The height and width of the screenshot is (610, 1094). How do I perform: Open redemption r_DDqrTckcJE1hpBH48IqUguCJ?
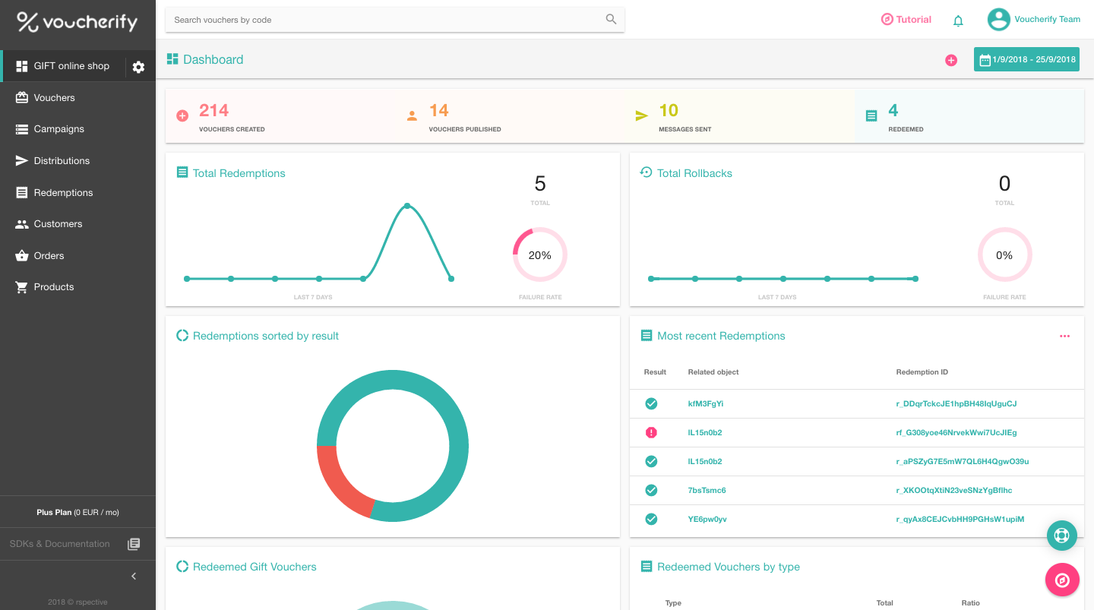pyautogui.click(x=956, y=404)
